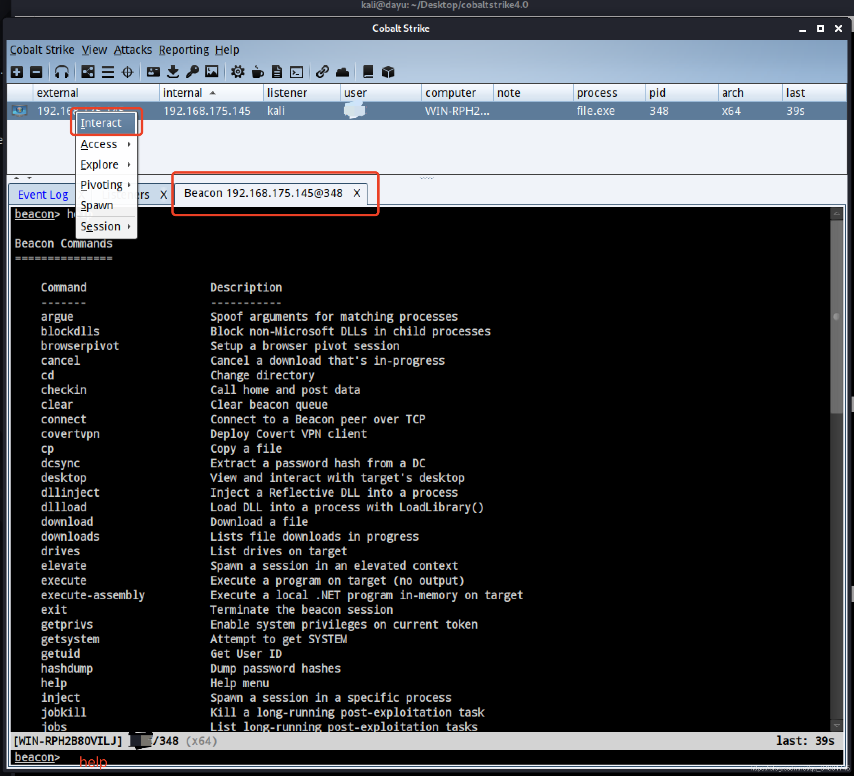The width and height of the screenshot is (854, 776).
Task: Open the Attacks menu
Action: (x=133, y=50)
